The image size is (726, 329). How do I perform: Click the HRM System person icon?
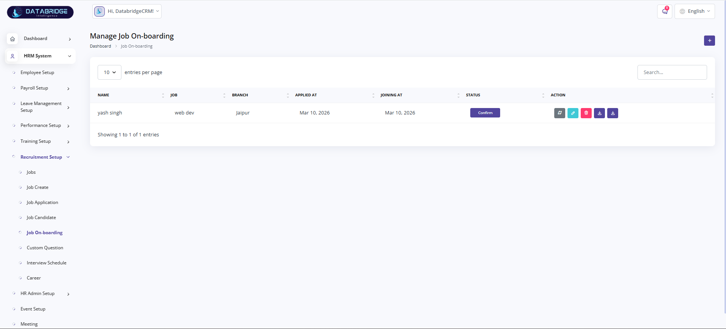[x=12, y=56]
